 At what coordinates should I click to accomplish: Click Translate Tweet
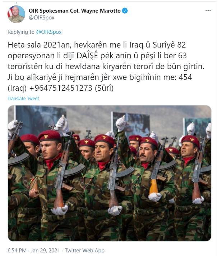pos(23,98)
